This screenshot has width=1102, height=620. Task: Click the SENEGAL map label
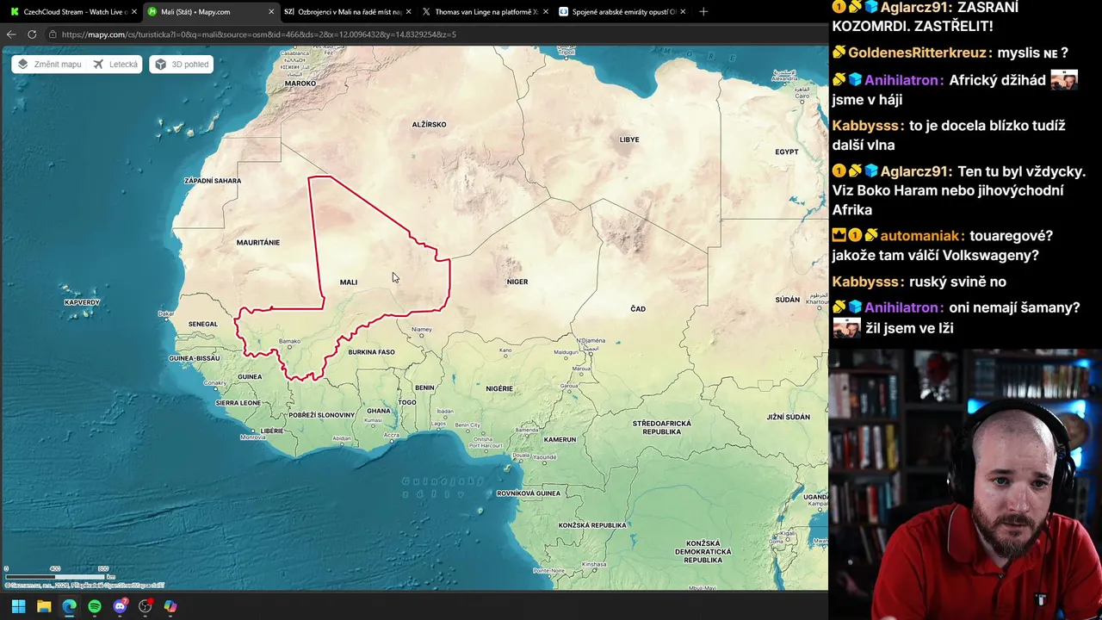pyautogui.click(x=203, y=324)
